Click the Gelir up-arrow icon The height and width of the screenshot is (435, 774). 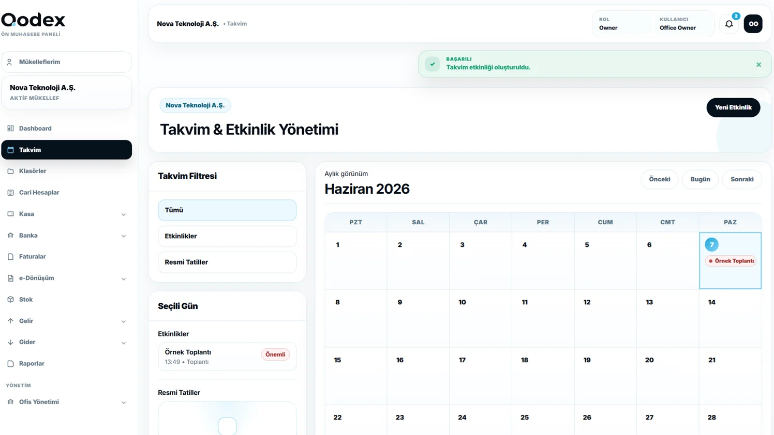10,321
